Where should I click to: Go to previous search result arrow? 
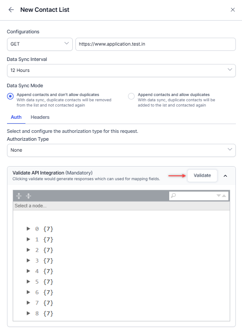pyautogui.click(x=224, y=196)
